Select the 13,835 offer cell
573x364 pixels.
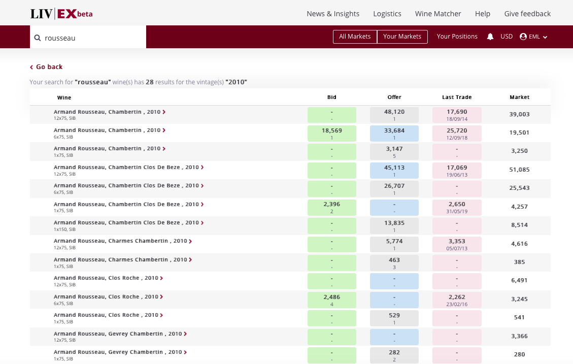pyautogui.click(x=394, y=226)
